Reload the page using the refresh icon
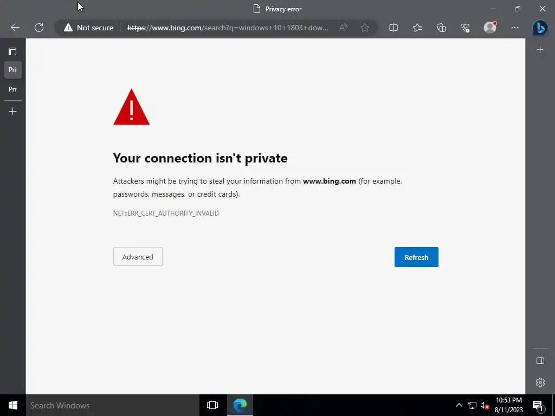555x416 pixels. pyautogui.click(x=39, y=28)
